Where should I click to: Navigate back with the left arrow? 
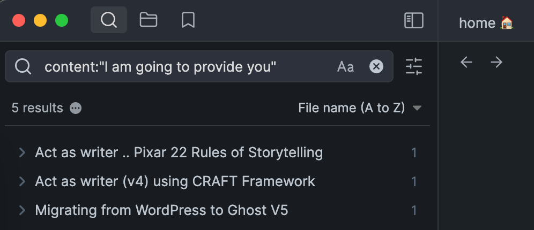click(466, 62)
